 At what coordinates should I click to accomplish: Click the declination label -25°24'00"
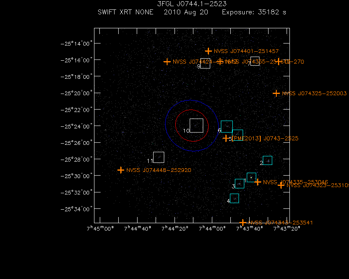coord(76,126)
